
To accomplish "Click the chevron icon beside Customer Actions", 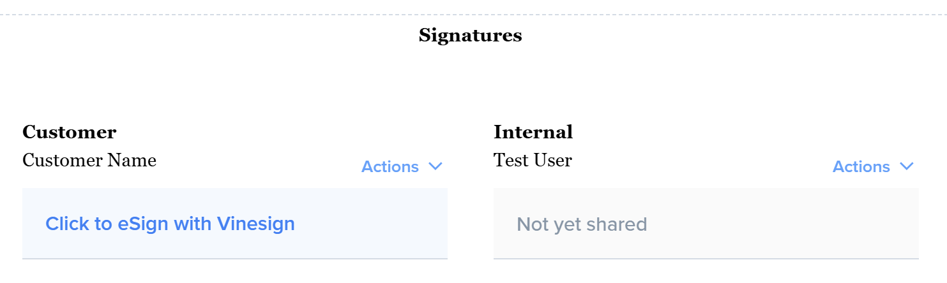I will point(436,166).
